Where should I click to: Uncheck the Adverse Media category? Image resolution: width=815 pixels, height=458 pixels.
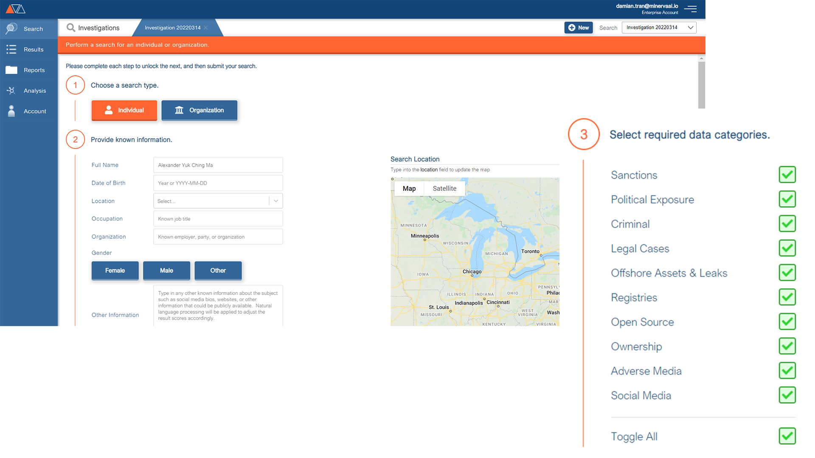click(x=787, y=371)
